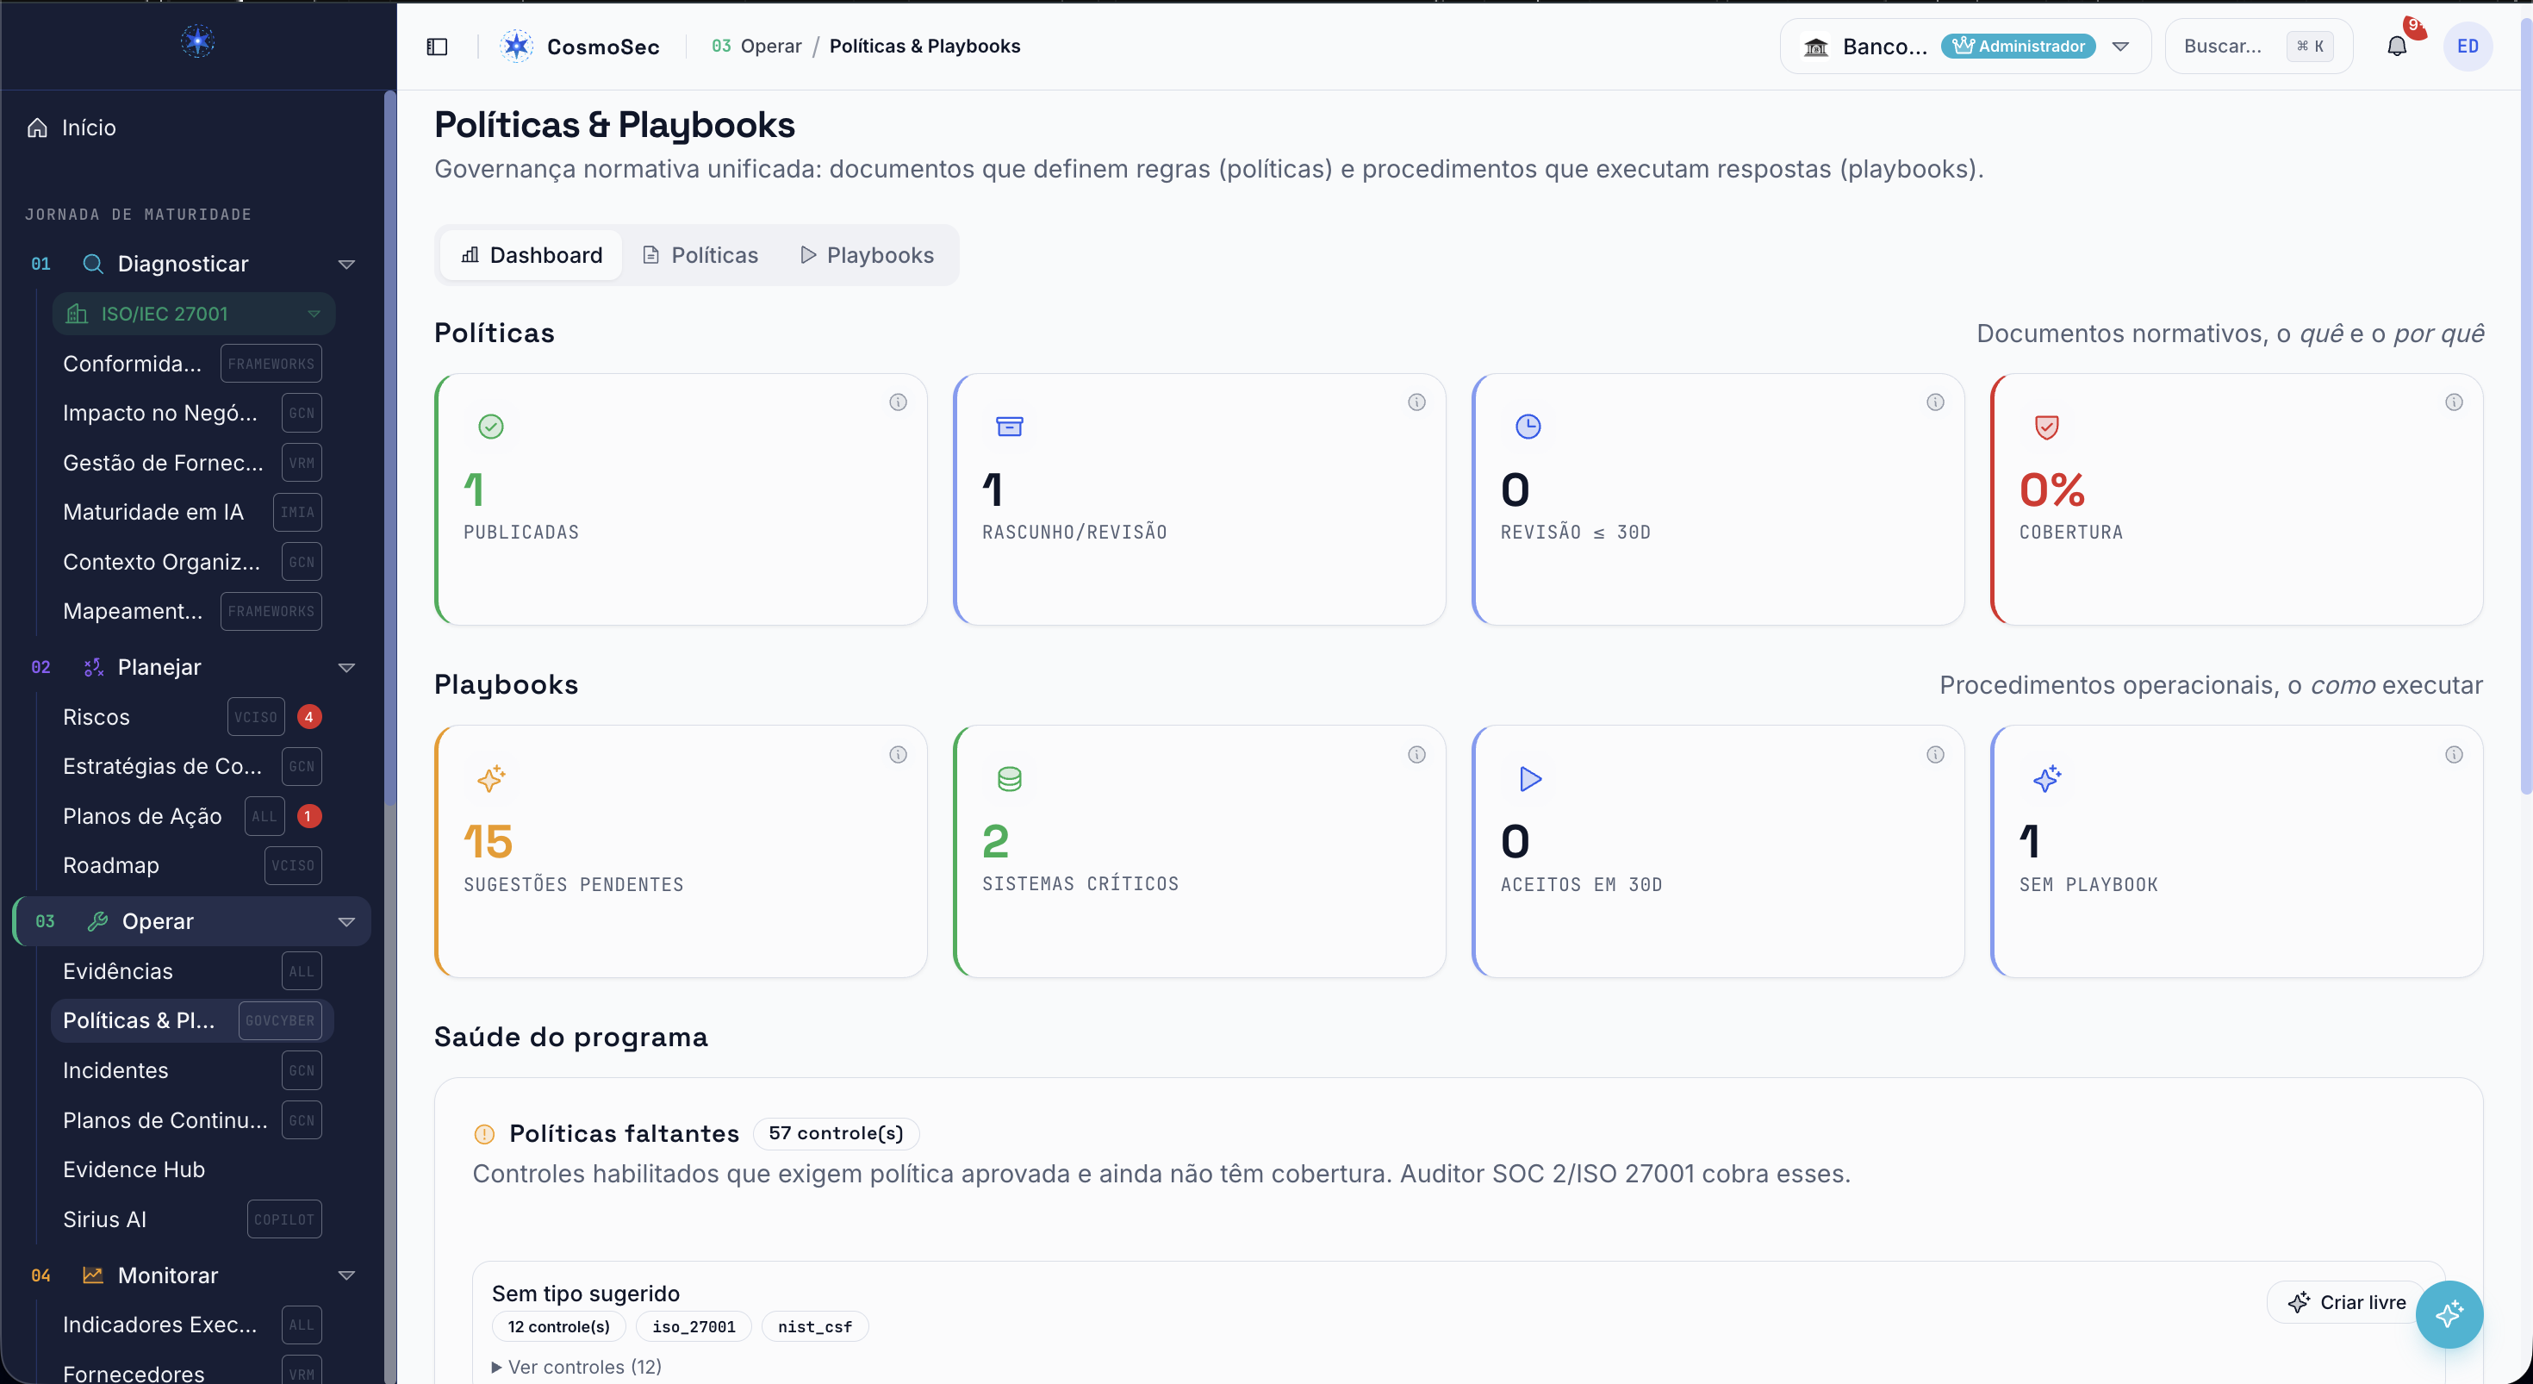Switch to the Dashboard tab
This screenshot has height=1384, width=2533.
tap(532, 255)
